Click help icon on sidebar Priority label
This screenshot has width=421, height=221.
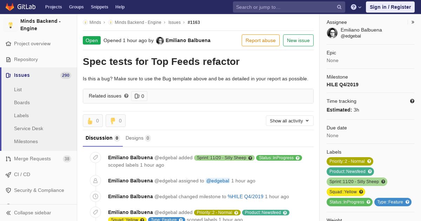[x=369, y=161]
